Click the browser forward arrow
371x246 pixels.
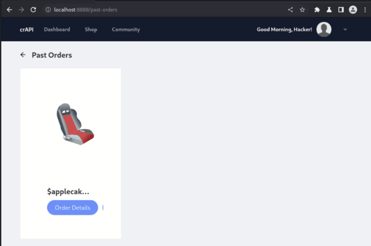tap(21, 10)
